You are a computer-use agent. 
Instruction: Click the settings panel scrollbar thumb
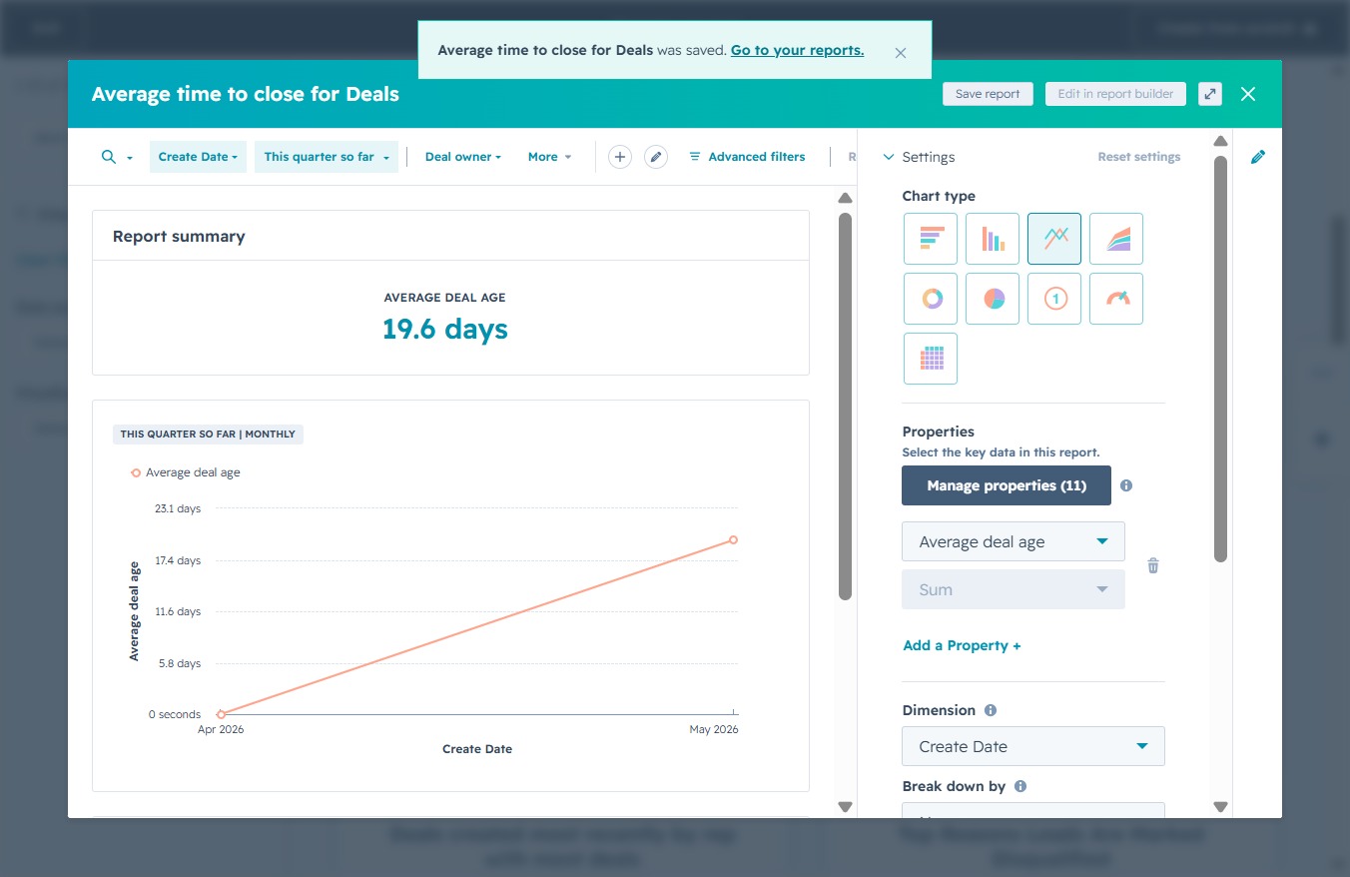tap(1220, 359)
